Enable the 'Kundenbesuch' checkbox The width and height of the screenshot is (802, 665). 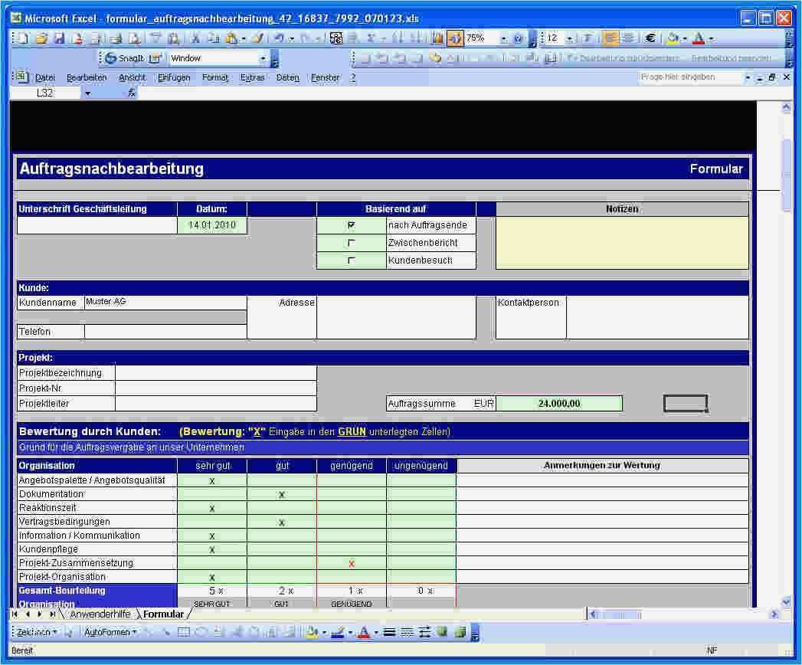point(352,260)
